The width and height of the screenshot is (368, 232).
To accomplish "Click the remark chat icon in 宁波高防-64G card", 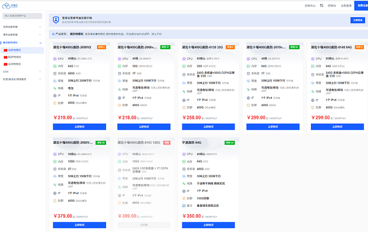I will [184, 206].
